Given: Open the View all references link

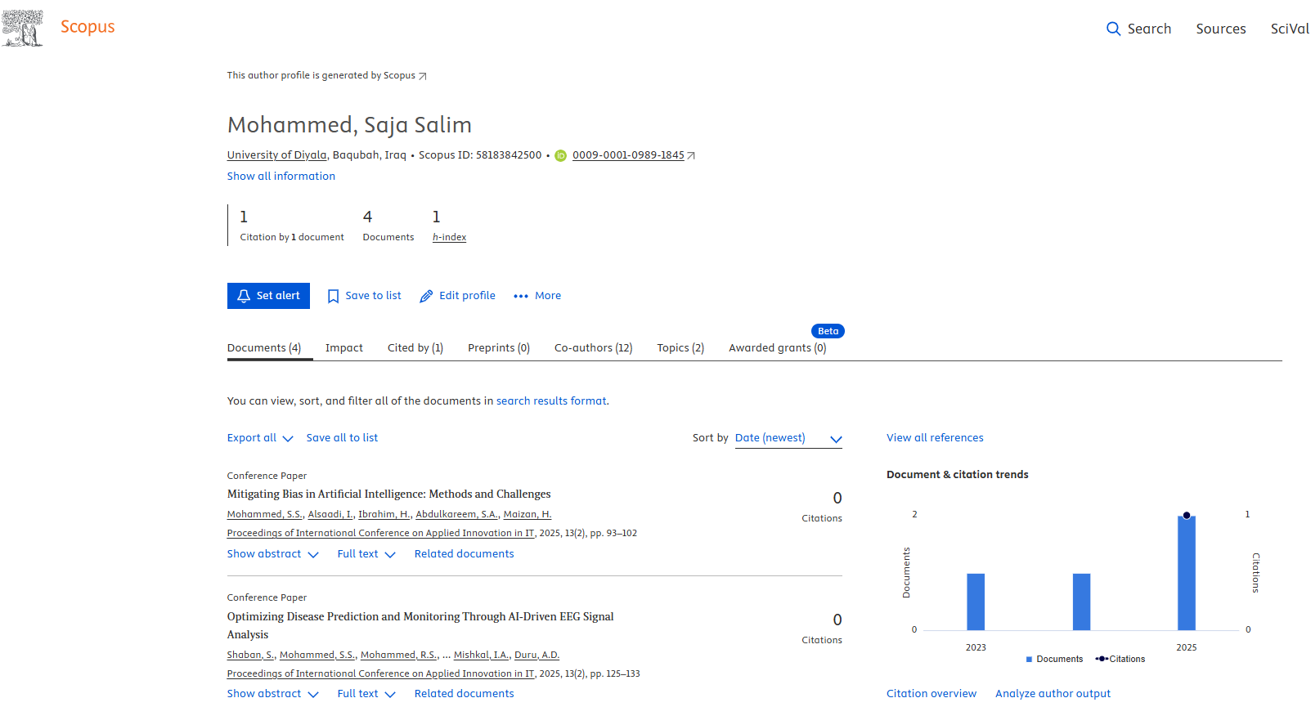Looking at the screenshot, I should click(x=935, y=438).
